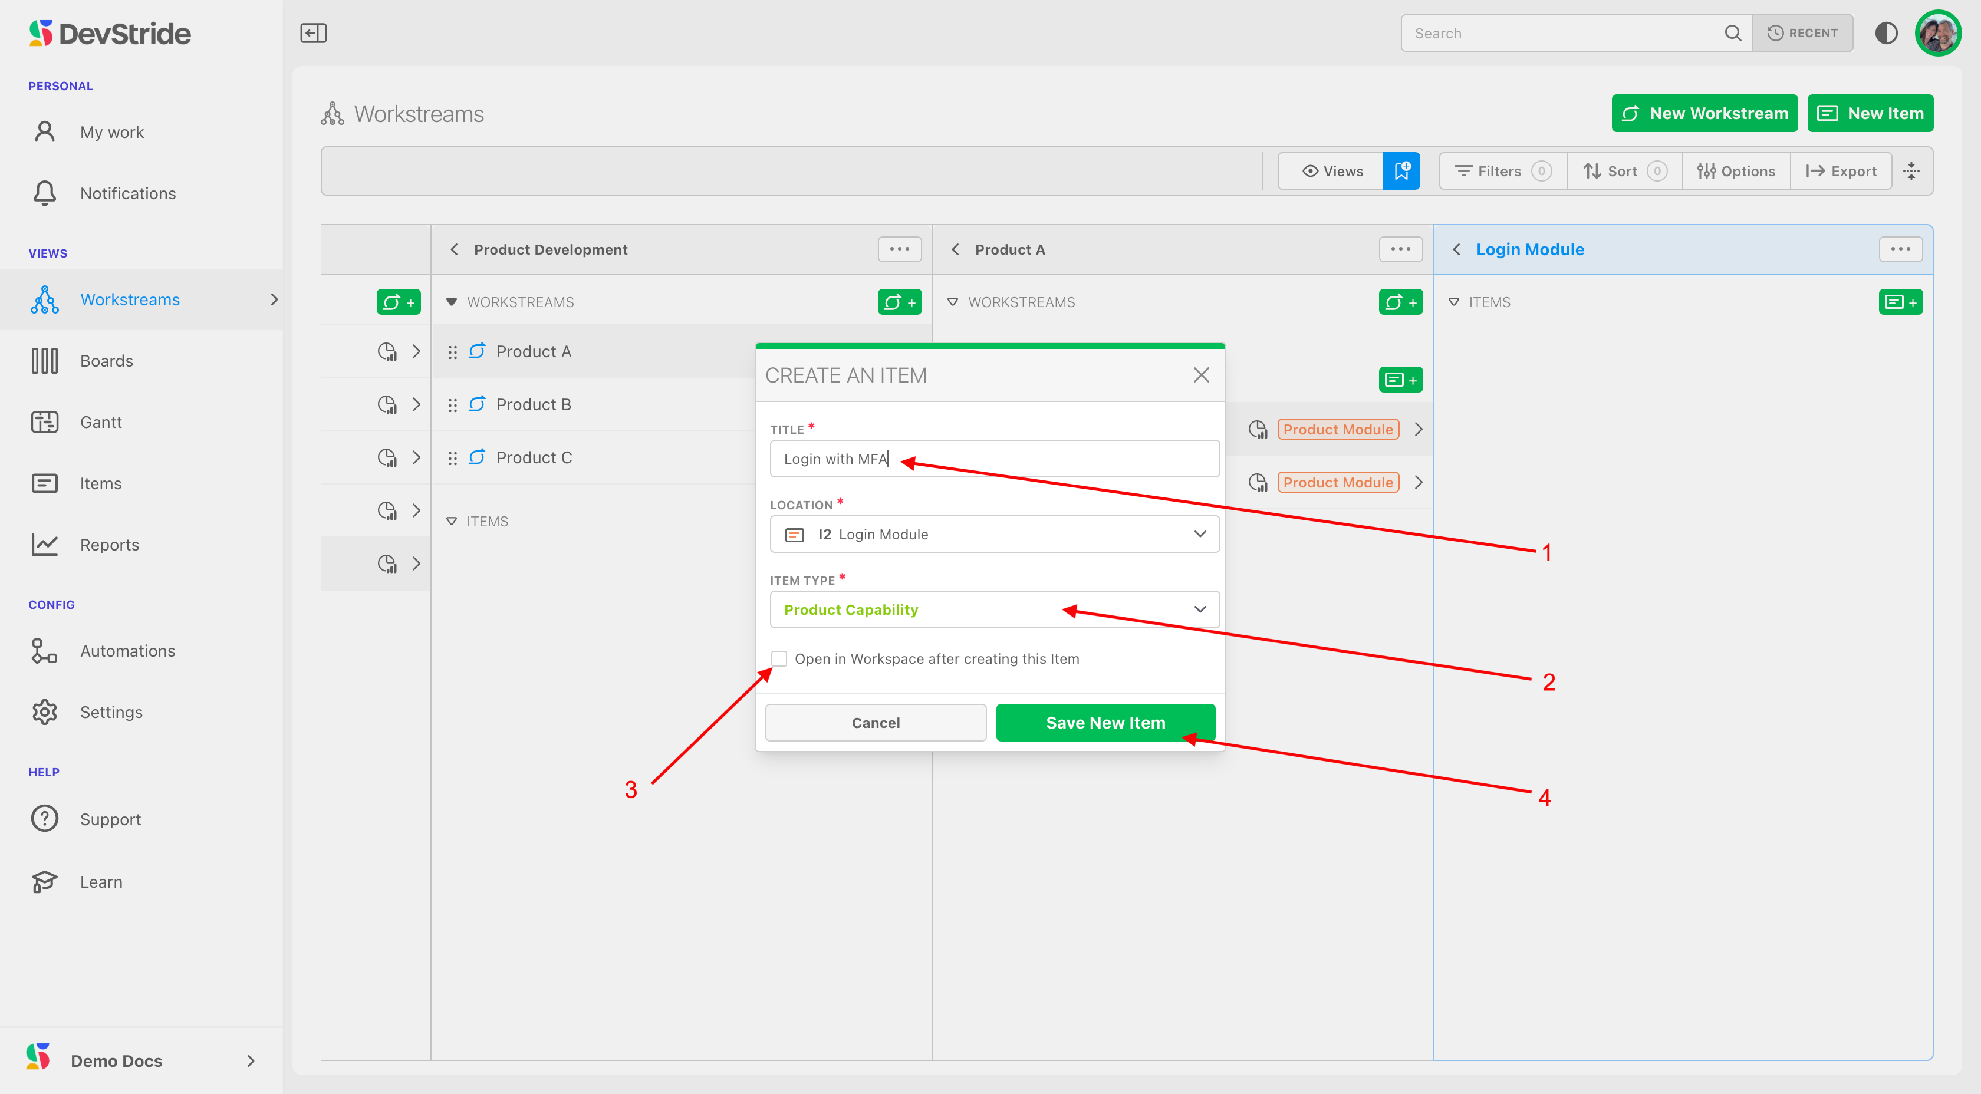Open Automations in config section
The image size is (1981, 1094).
[127, 650]
